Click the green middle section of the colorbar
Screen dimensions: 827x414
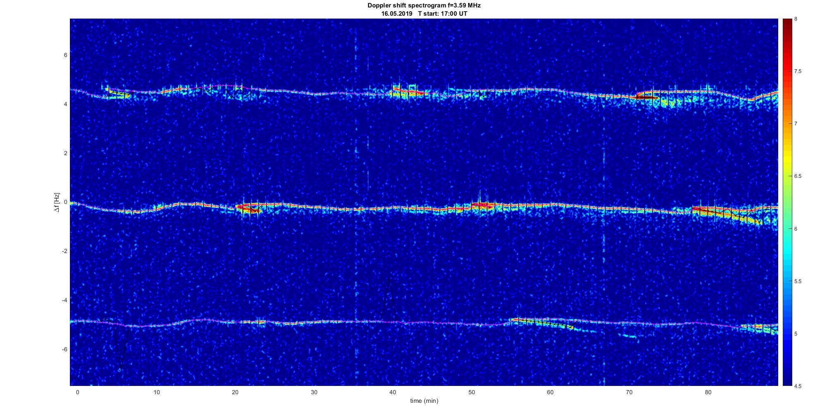pos(787,202)
